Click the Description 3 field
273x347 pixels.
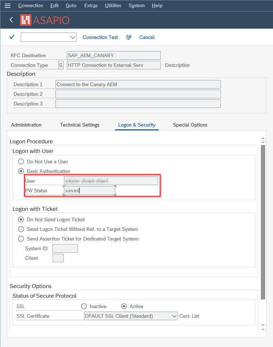[138, 104]
